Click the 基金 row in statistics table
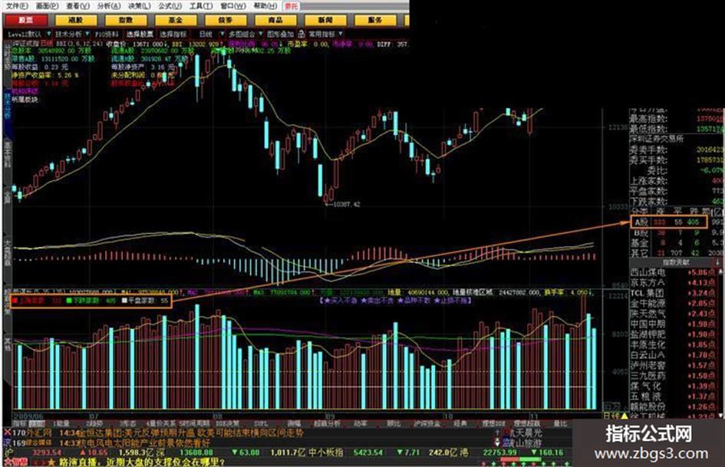The width and height of the screenshot is (725, 467). pyautogui.click(x=677, y=243)
